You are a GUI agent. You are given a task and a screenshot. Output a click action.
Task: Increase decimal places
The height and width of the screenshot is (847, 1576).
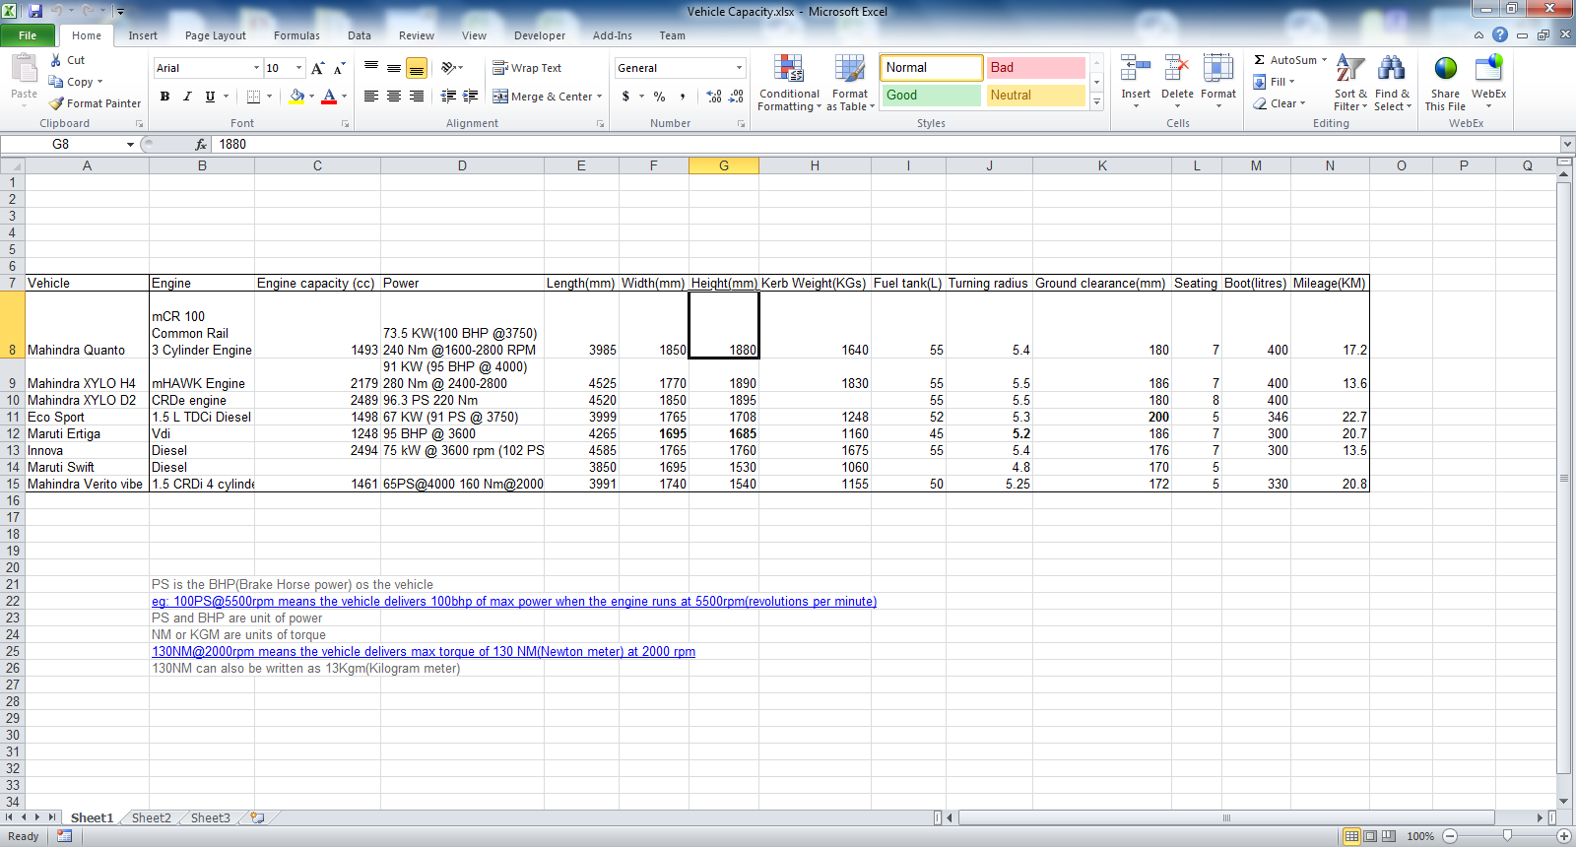pos(714,97)
